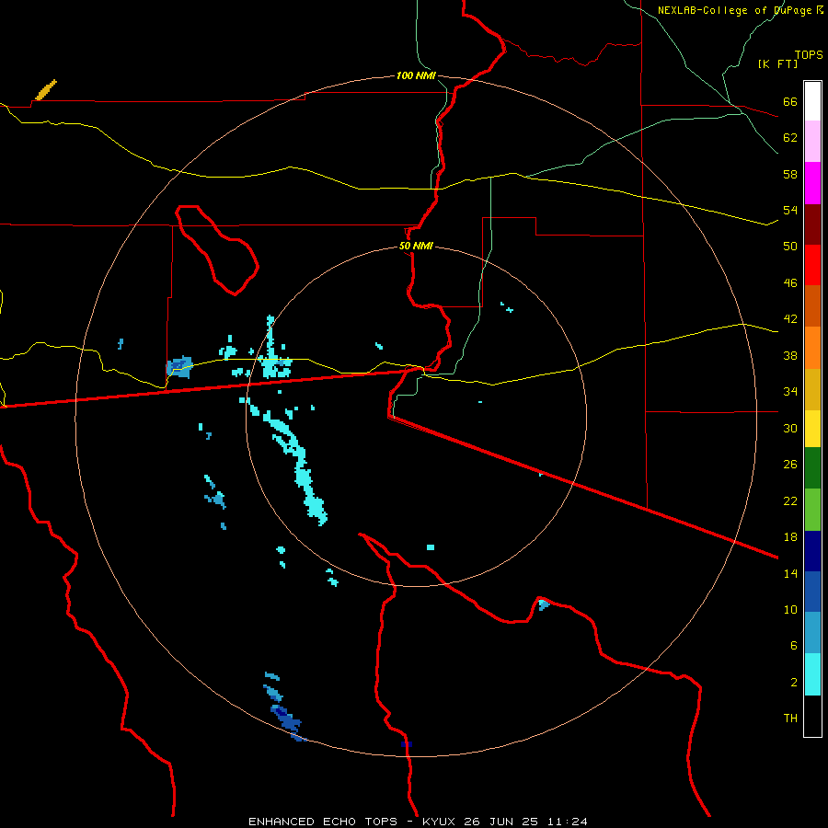Click the 62 legend value
The width and height of the screenshot is (828, 828).
pyautogui.click(x=790, y=138)
